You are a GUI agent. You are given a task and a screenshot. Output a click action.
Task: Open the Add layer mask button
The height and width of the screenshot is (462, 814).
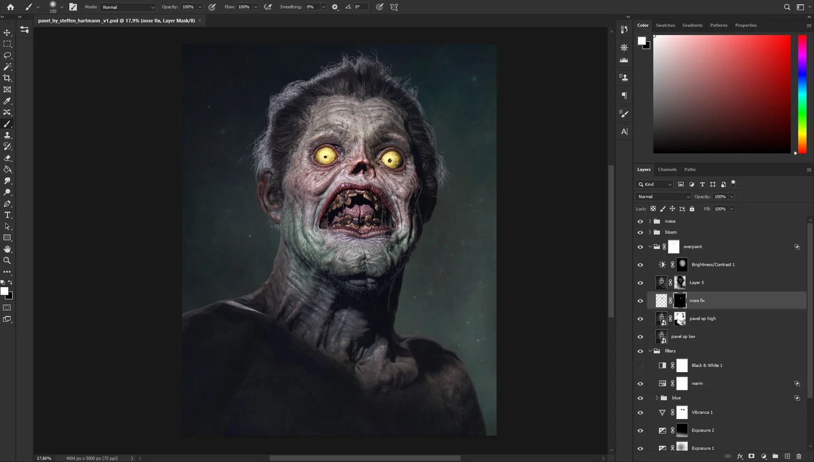pyautogui.click(x=751, y=456)
